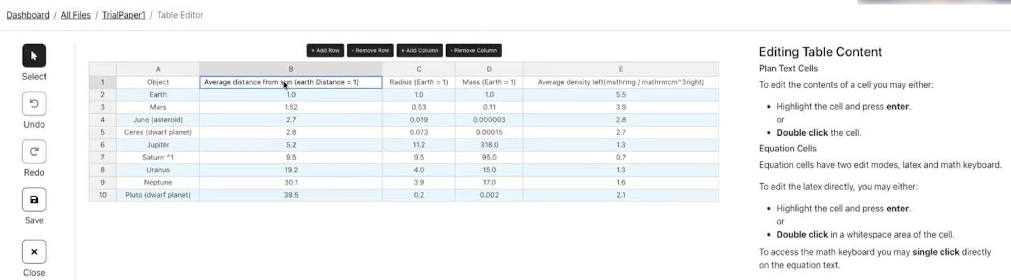Activate the Select cursor tool icon
This screenshot has width=1011, height=280.
coord(34,56)
